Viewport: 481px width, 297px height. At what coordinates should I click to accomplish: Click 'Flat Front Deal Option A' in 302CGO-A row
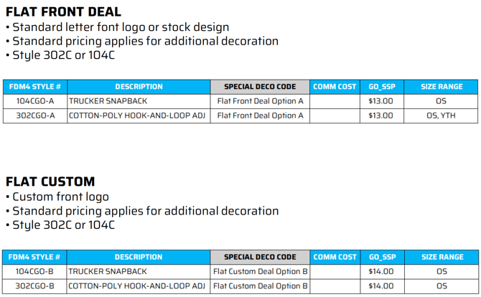[x=261, y=115]
